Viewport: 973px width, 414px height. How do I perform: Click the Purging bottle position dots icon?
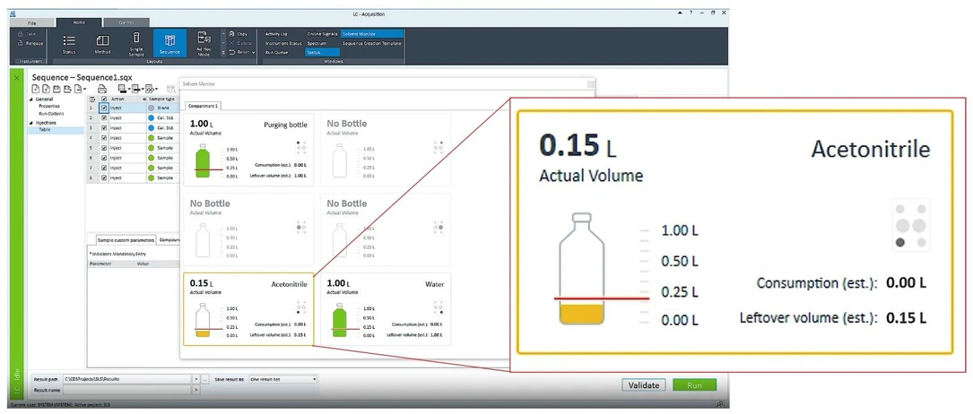point(301,148)
